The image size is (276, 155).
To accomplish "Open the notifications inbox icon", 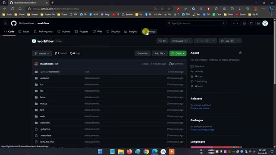I will pyautogui.click(x=258, y=23).
